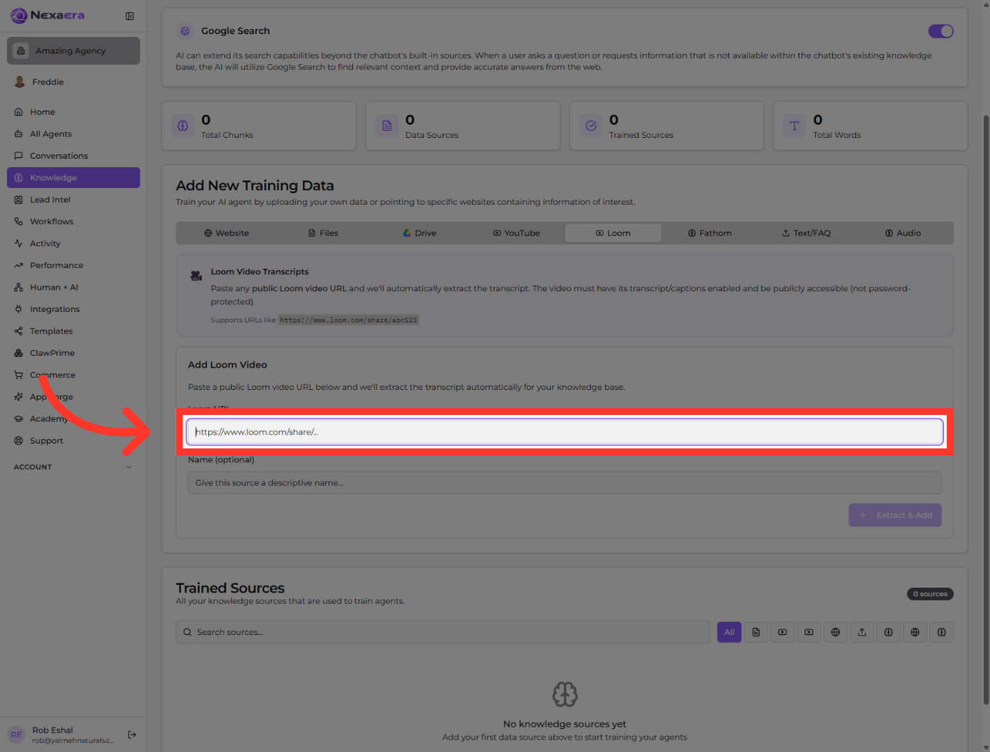Switch to the Text/FAQ tab
Screen dimensions: 990x752
pos(806,233)
